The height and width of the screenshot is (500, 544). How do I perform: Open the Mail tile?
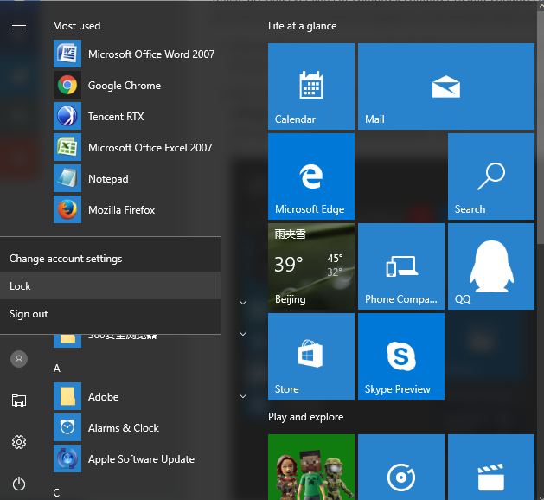[x=446, y=87]
